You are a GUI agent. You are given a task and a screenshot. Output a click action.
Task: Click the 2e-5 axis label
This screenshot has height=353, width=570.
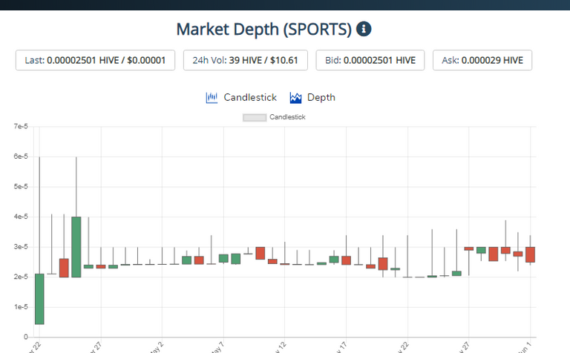[x=21, y=277]
